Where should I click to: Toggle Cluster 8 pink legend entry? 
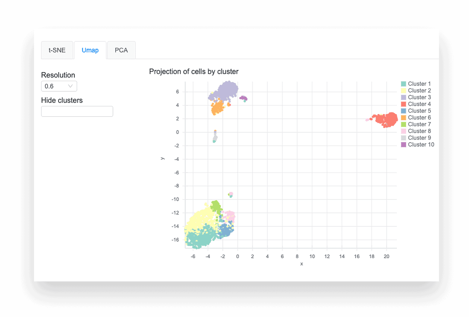point(416,131)
